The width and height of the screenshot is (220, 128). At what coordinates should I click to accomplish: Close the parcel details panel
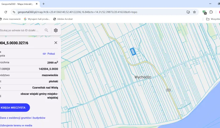tap(56, 43)
